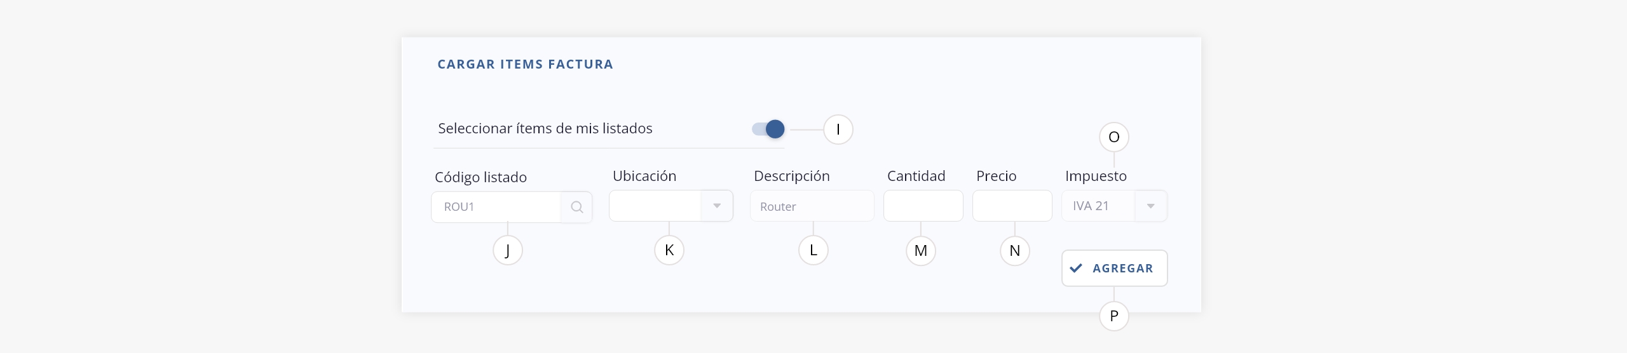Toggle the Seleccionar ítems de mis listados switch
This screenshot has width=1627, height=353.
768,129
